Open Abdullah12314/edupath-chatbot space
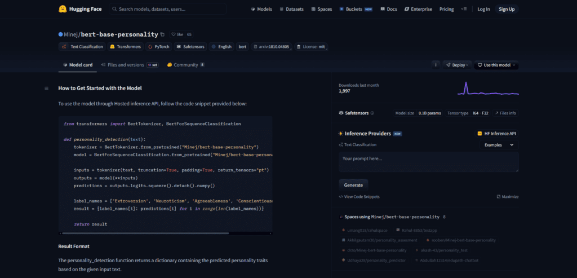577x278 pixels. (x=447, y=260)
